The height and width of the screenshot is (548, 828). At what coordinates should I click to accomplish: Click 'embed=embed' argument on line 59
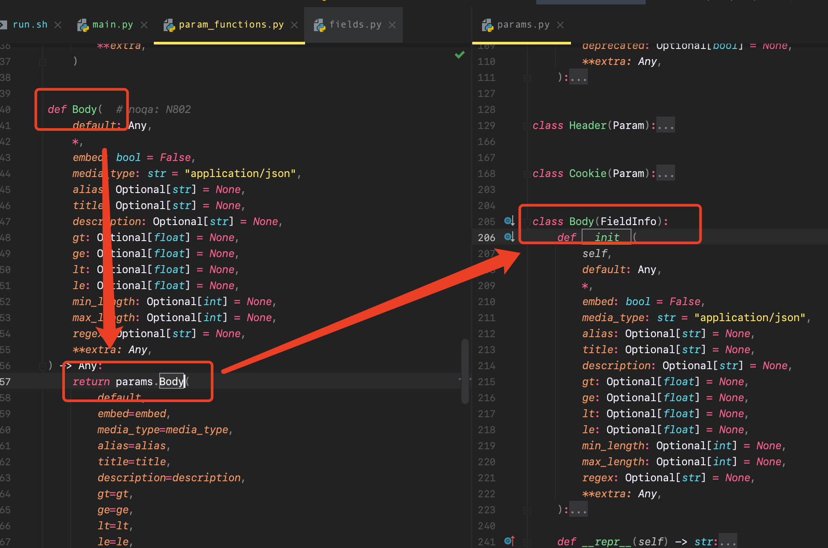(x=132, y=414)
